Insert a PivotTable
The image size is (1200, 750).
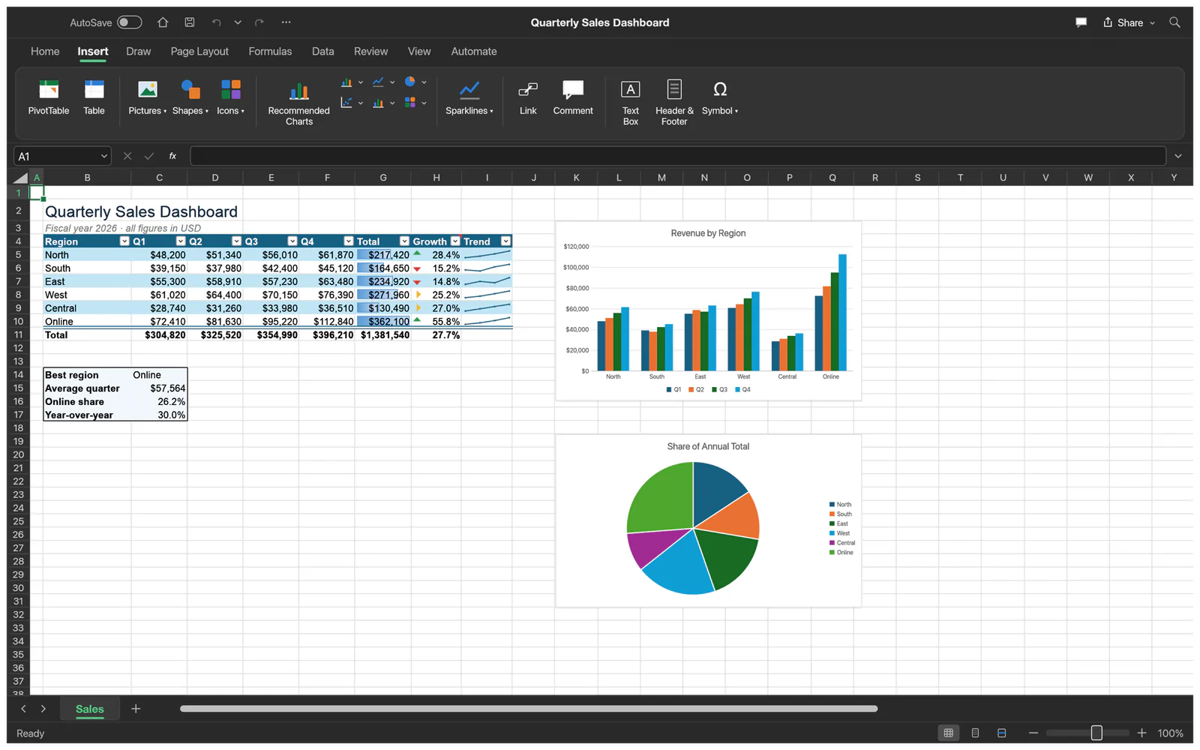49,97
